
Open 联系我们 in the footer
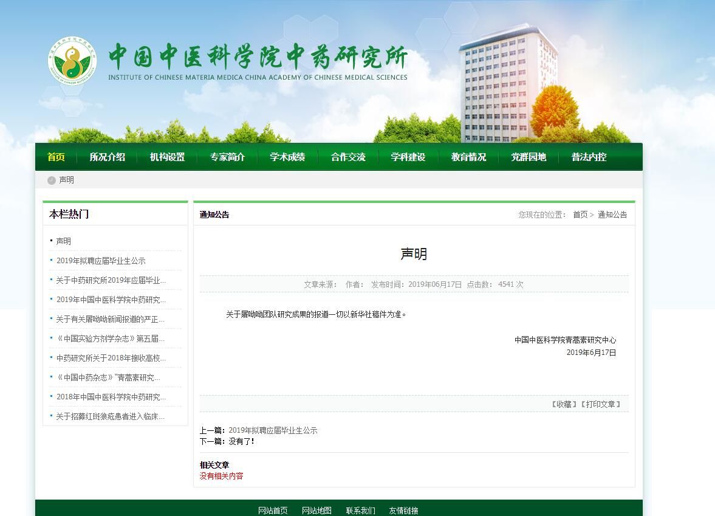361,511
